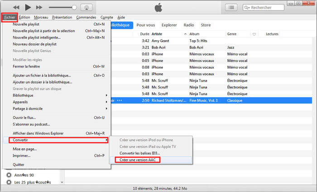The image size is (317, 192).
Task: Open the AirPlay output button
Action: coord(88,7)
